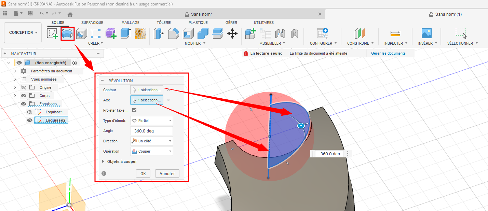Expand the Objets à couper section
The width and height of the screenshot is (488, 211).
tap(104, 161)
